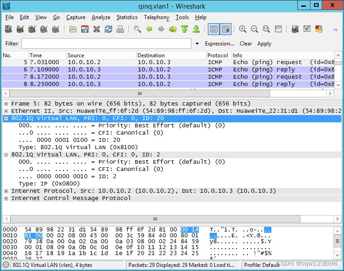Edit display filters toolbar icon

[307, 29]
